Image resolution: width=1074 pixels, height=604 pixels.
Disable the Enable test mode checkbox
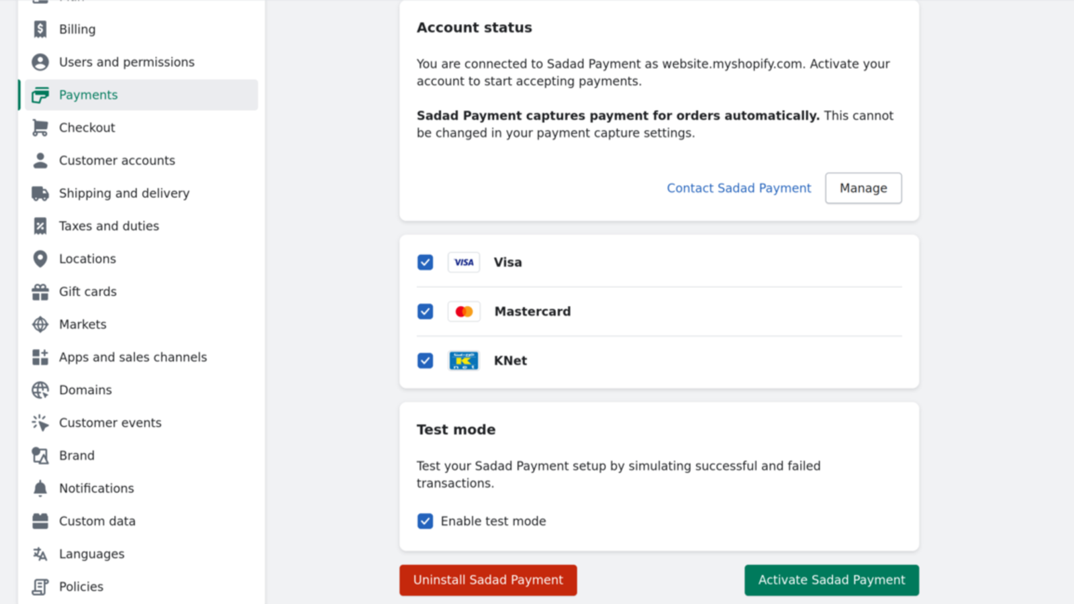425,521
